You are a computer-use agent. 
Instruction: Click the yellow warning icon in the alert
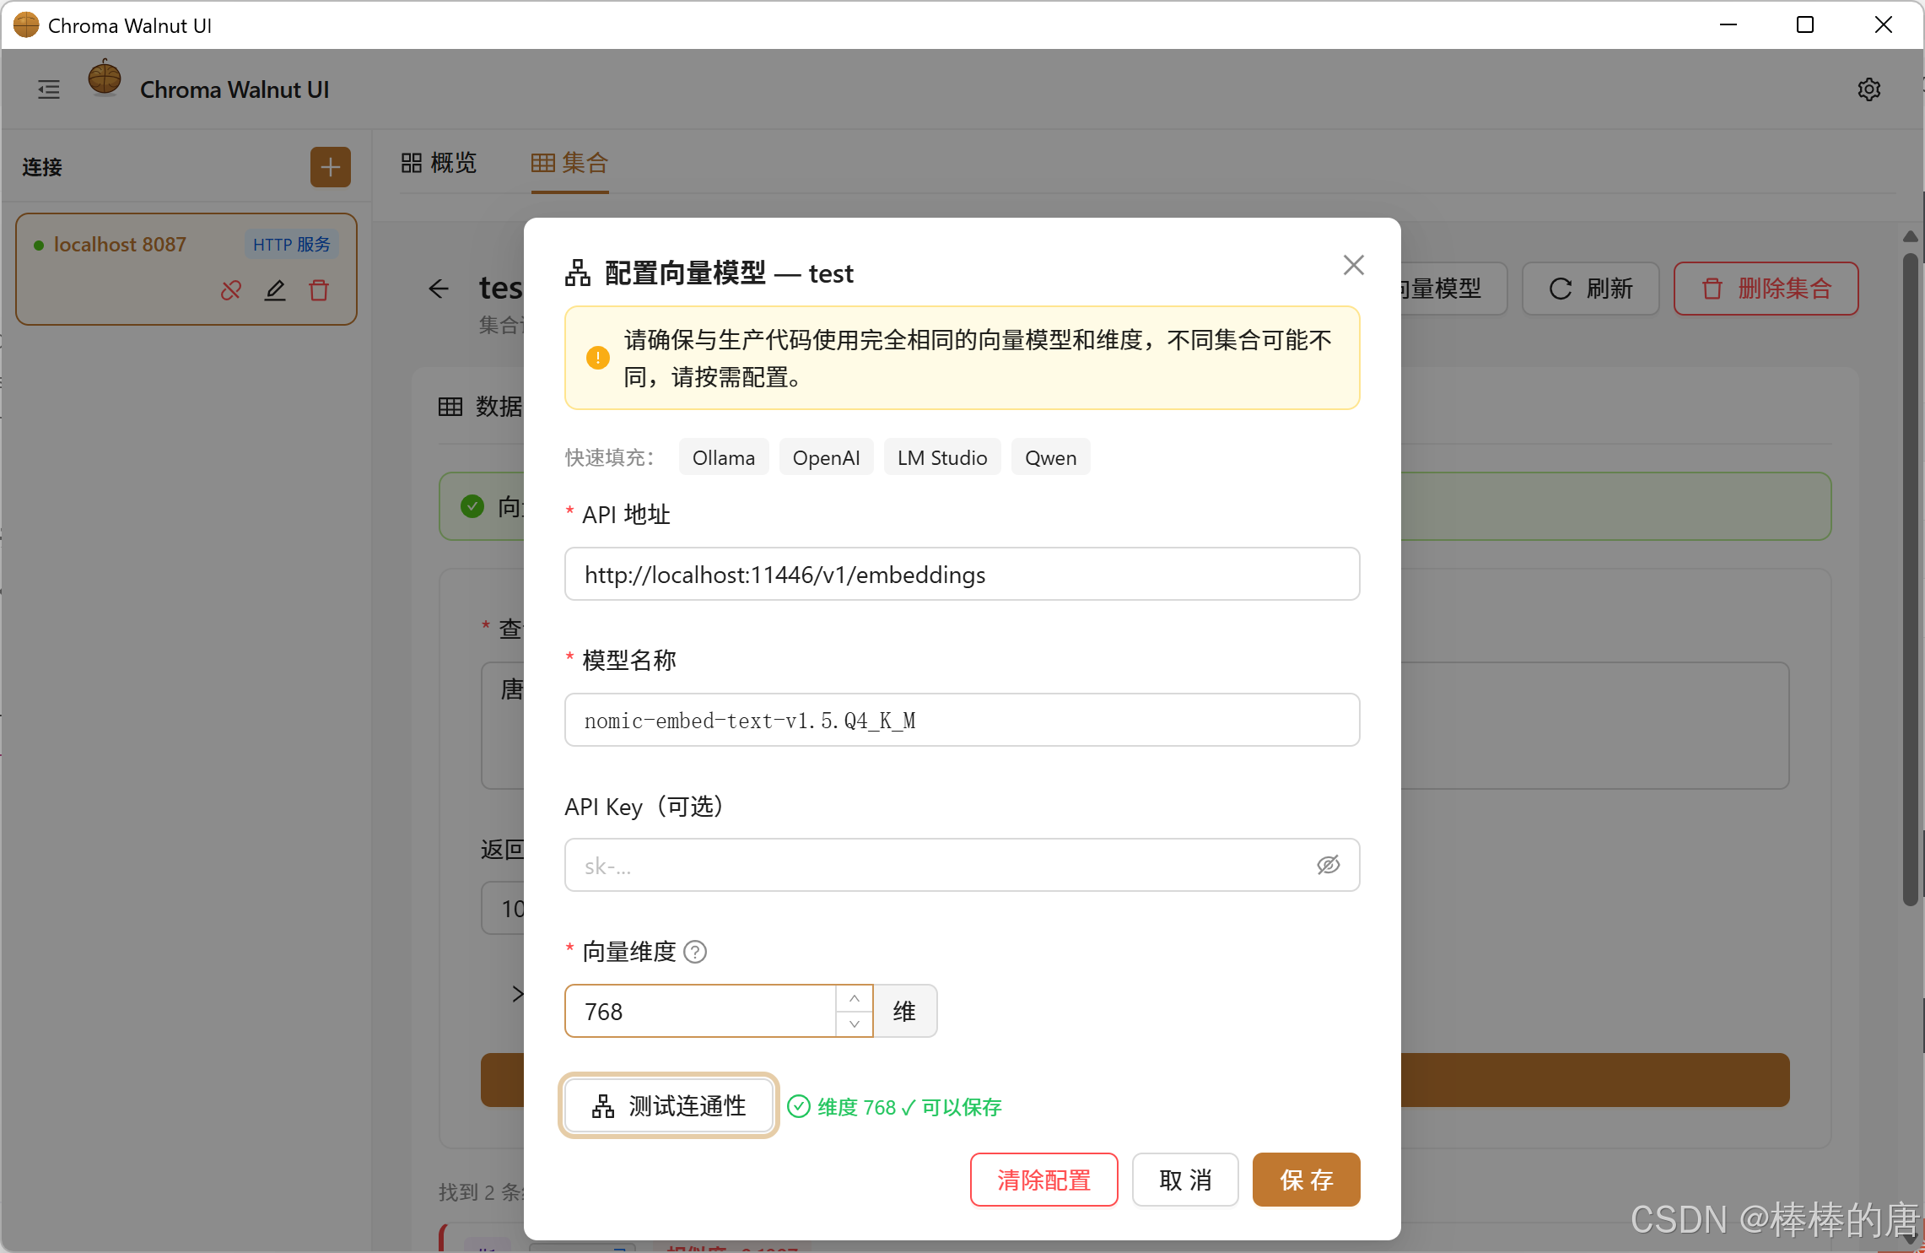tap(598, 358)
